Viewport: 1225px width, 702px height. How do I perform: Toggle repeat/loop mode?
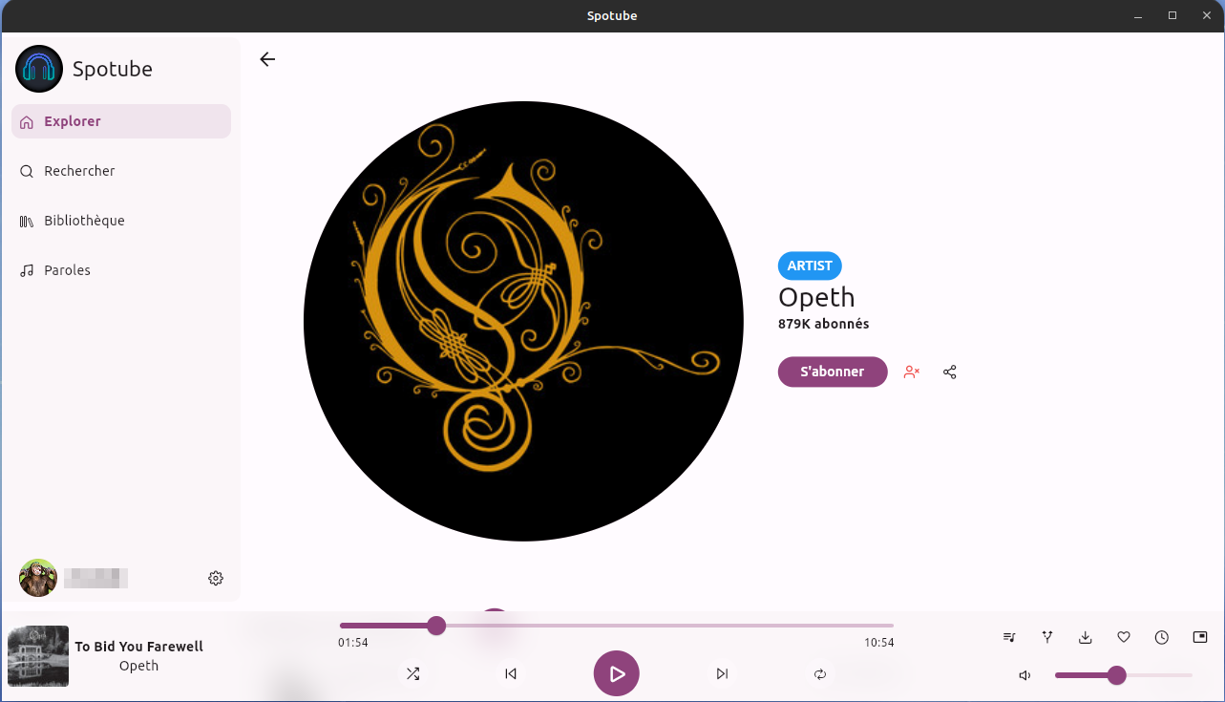pos(819,674)
